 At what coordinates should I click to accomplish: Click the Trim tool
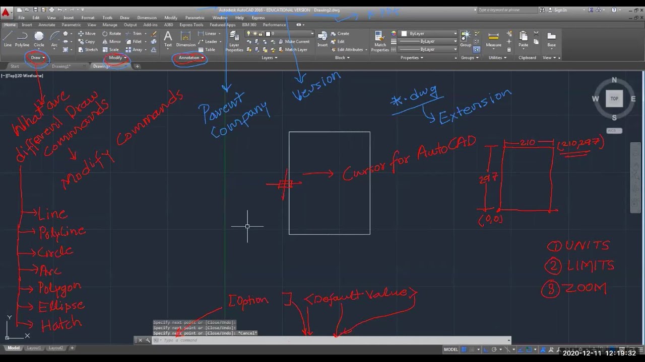[x=134, y=34]
